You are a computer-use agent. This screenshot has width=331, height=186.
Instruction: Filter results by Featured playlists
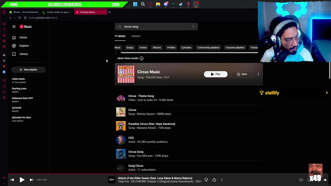[235, 48]
